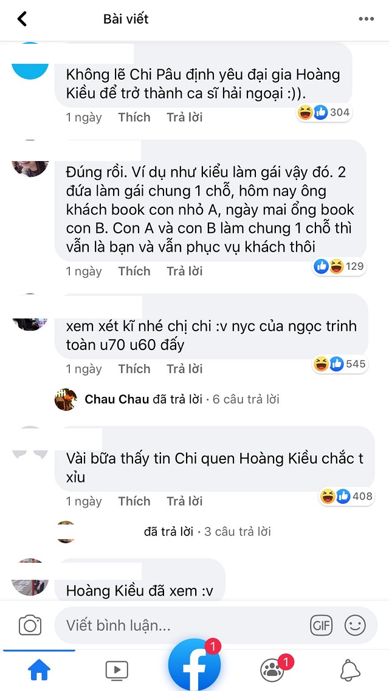Like the comment about Chi Pâu
This screenshot has width=389, height=691.
coord(134,117)
